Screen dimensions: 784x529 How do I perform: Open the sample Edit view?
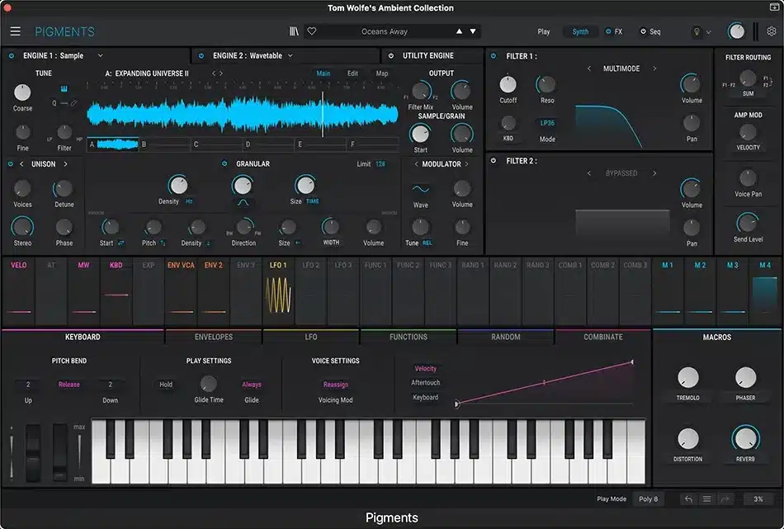coord(352,73)
